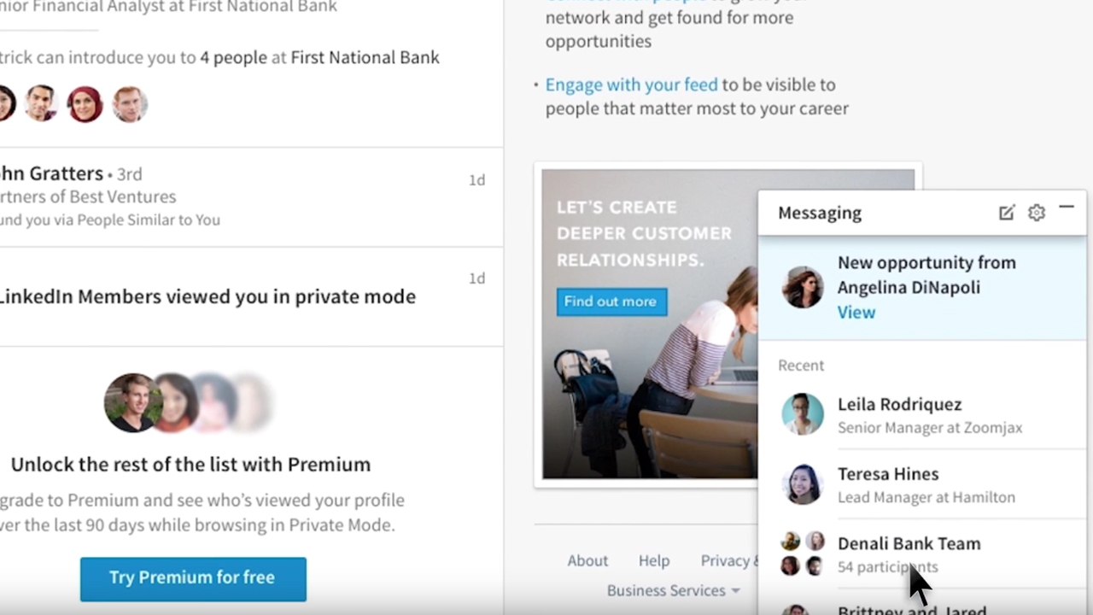The image size is (1093, 615).
Task: Open Denali Bank Team group avatars
Action: point(803,553)
